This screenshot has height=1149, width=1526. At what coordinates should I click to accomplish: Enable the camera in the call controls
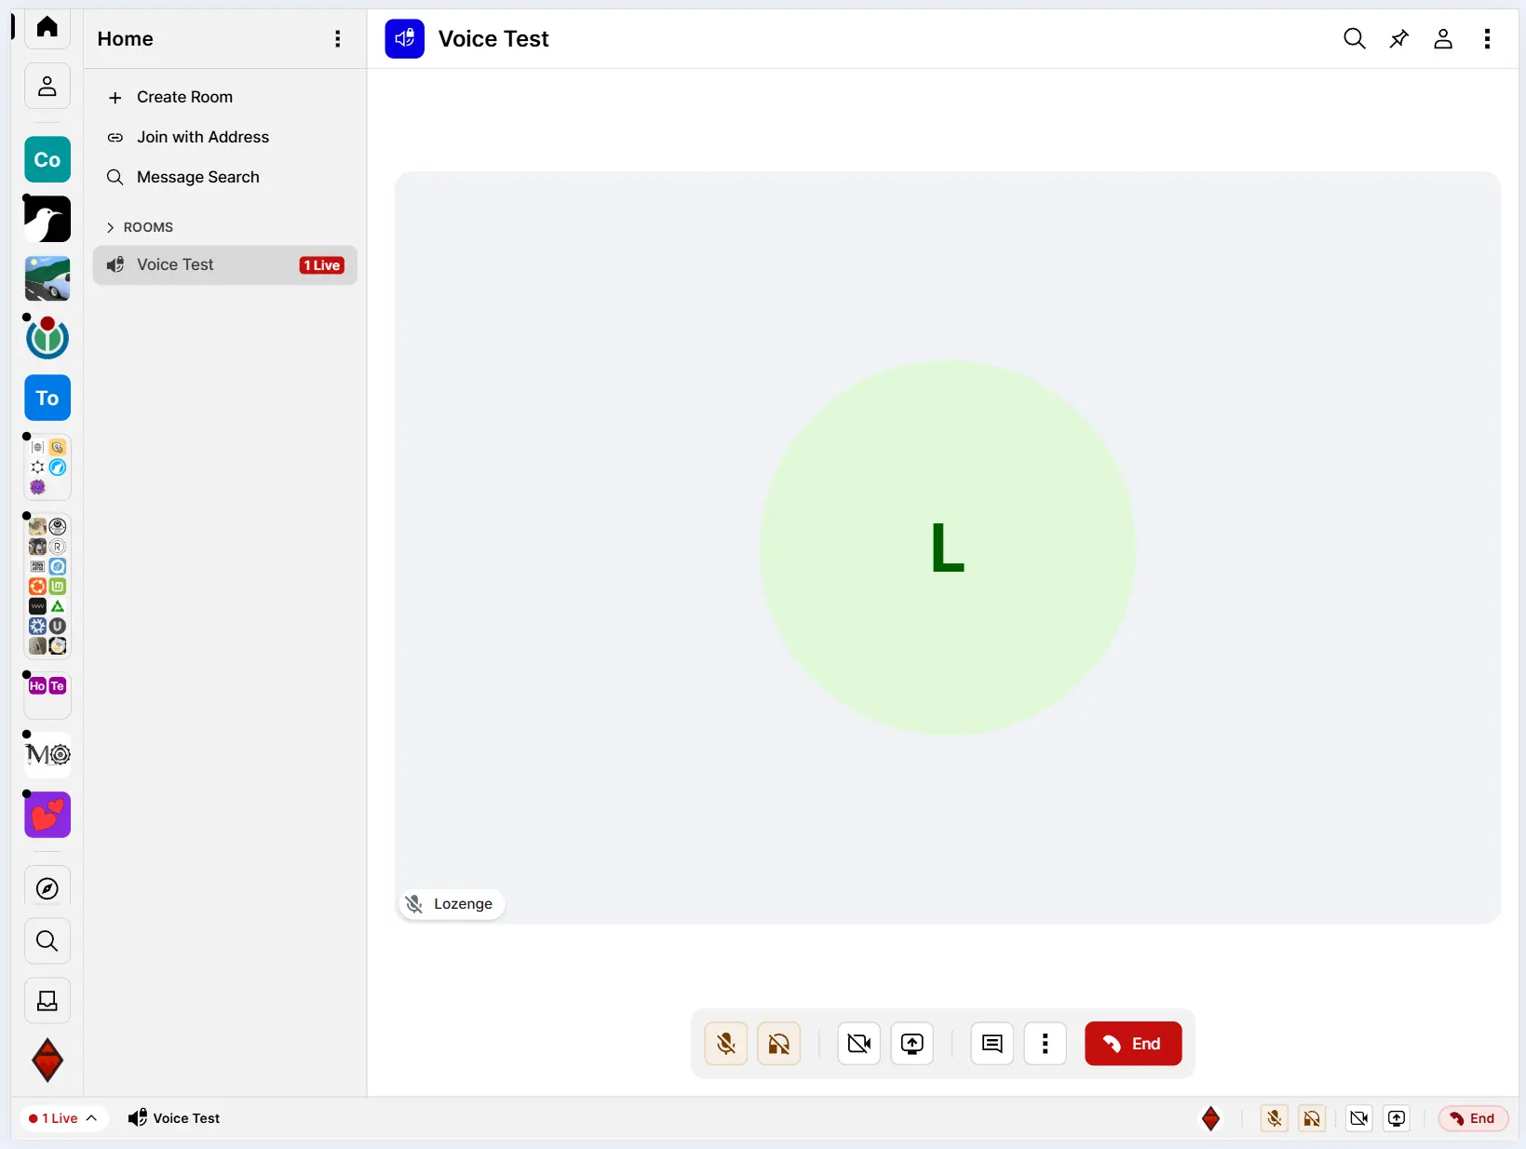858,1044
